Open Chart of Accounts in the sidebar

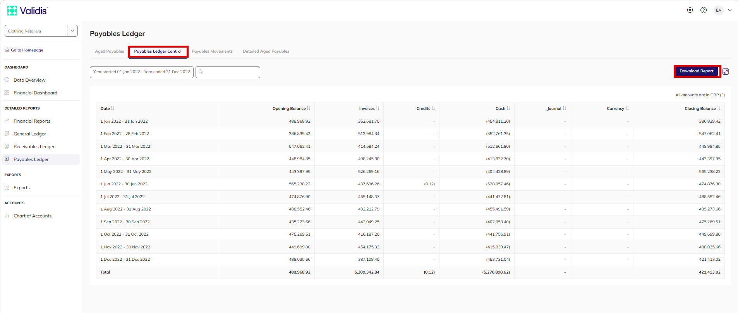coord(33,216)
